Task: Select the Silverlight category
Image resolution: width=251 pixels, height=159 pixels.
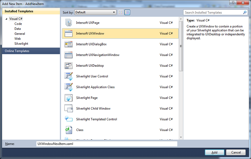Action: pos(21,44)
